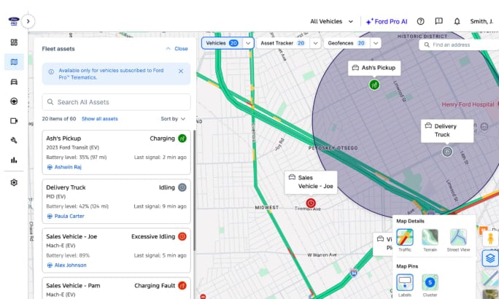Launch Ford Pro AI
This screenshot has width=499, height=299.
(x=387, y=22)
